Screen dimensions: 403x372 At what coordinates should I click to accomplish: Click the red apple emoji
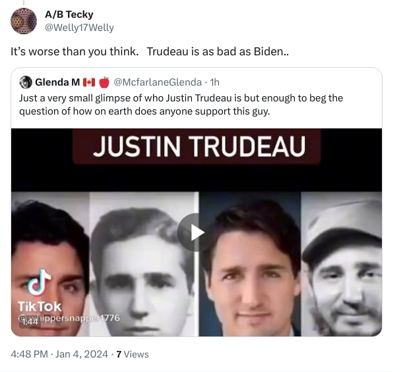(104, 82)
